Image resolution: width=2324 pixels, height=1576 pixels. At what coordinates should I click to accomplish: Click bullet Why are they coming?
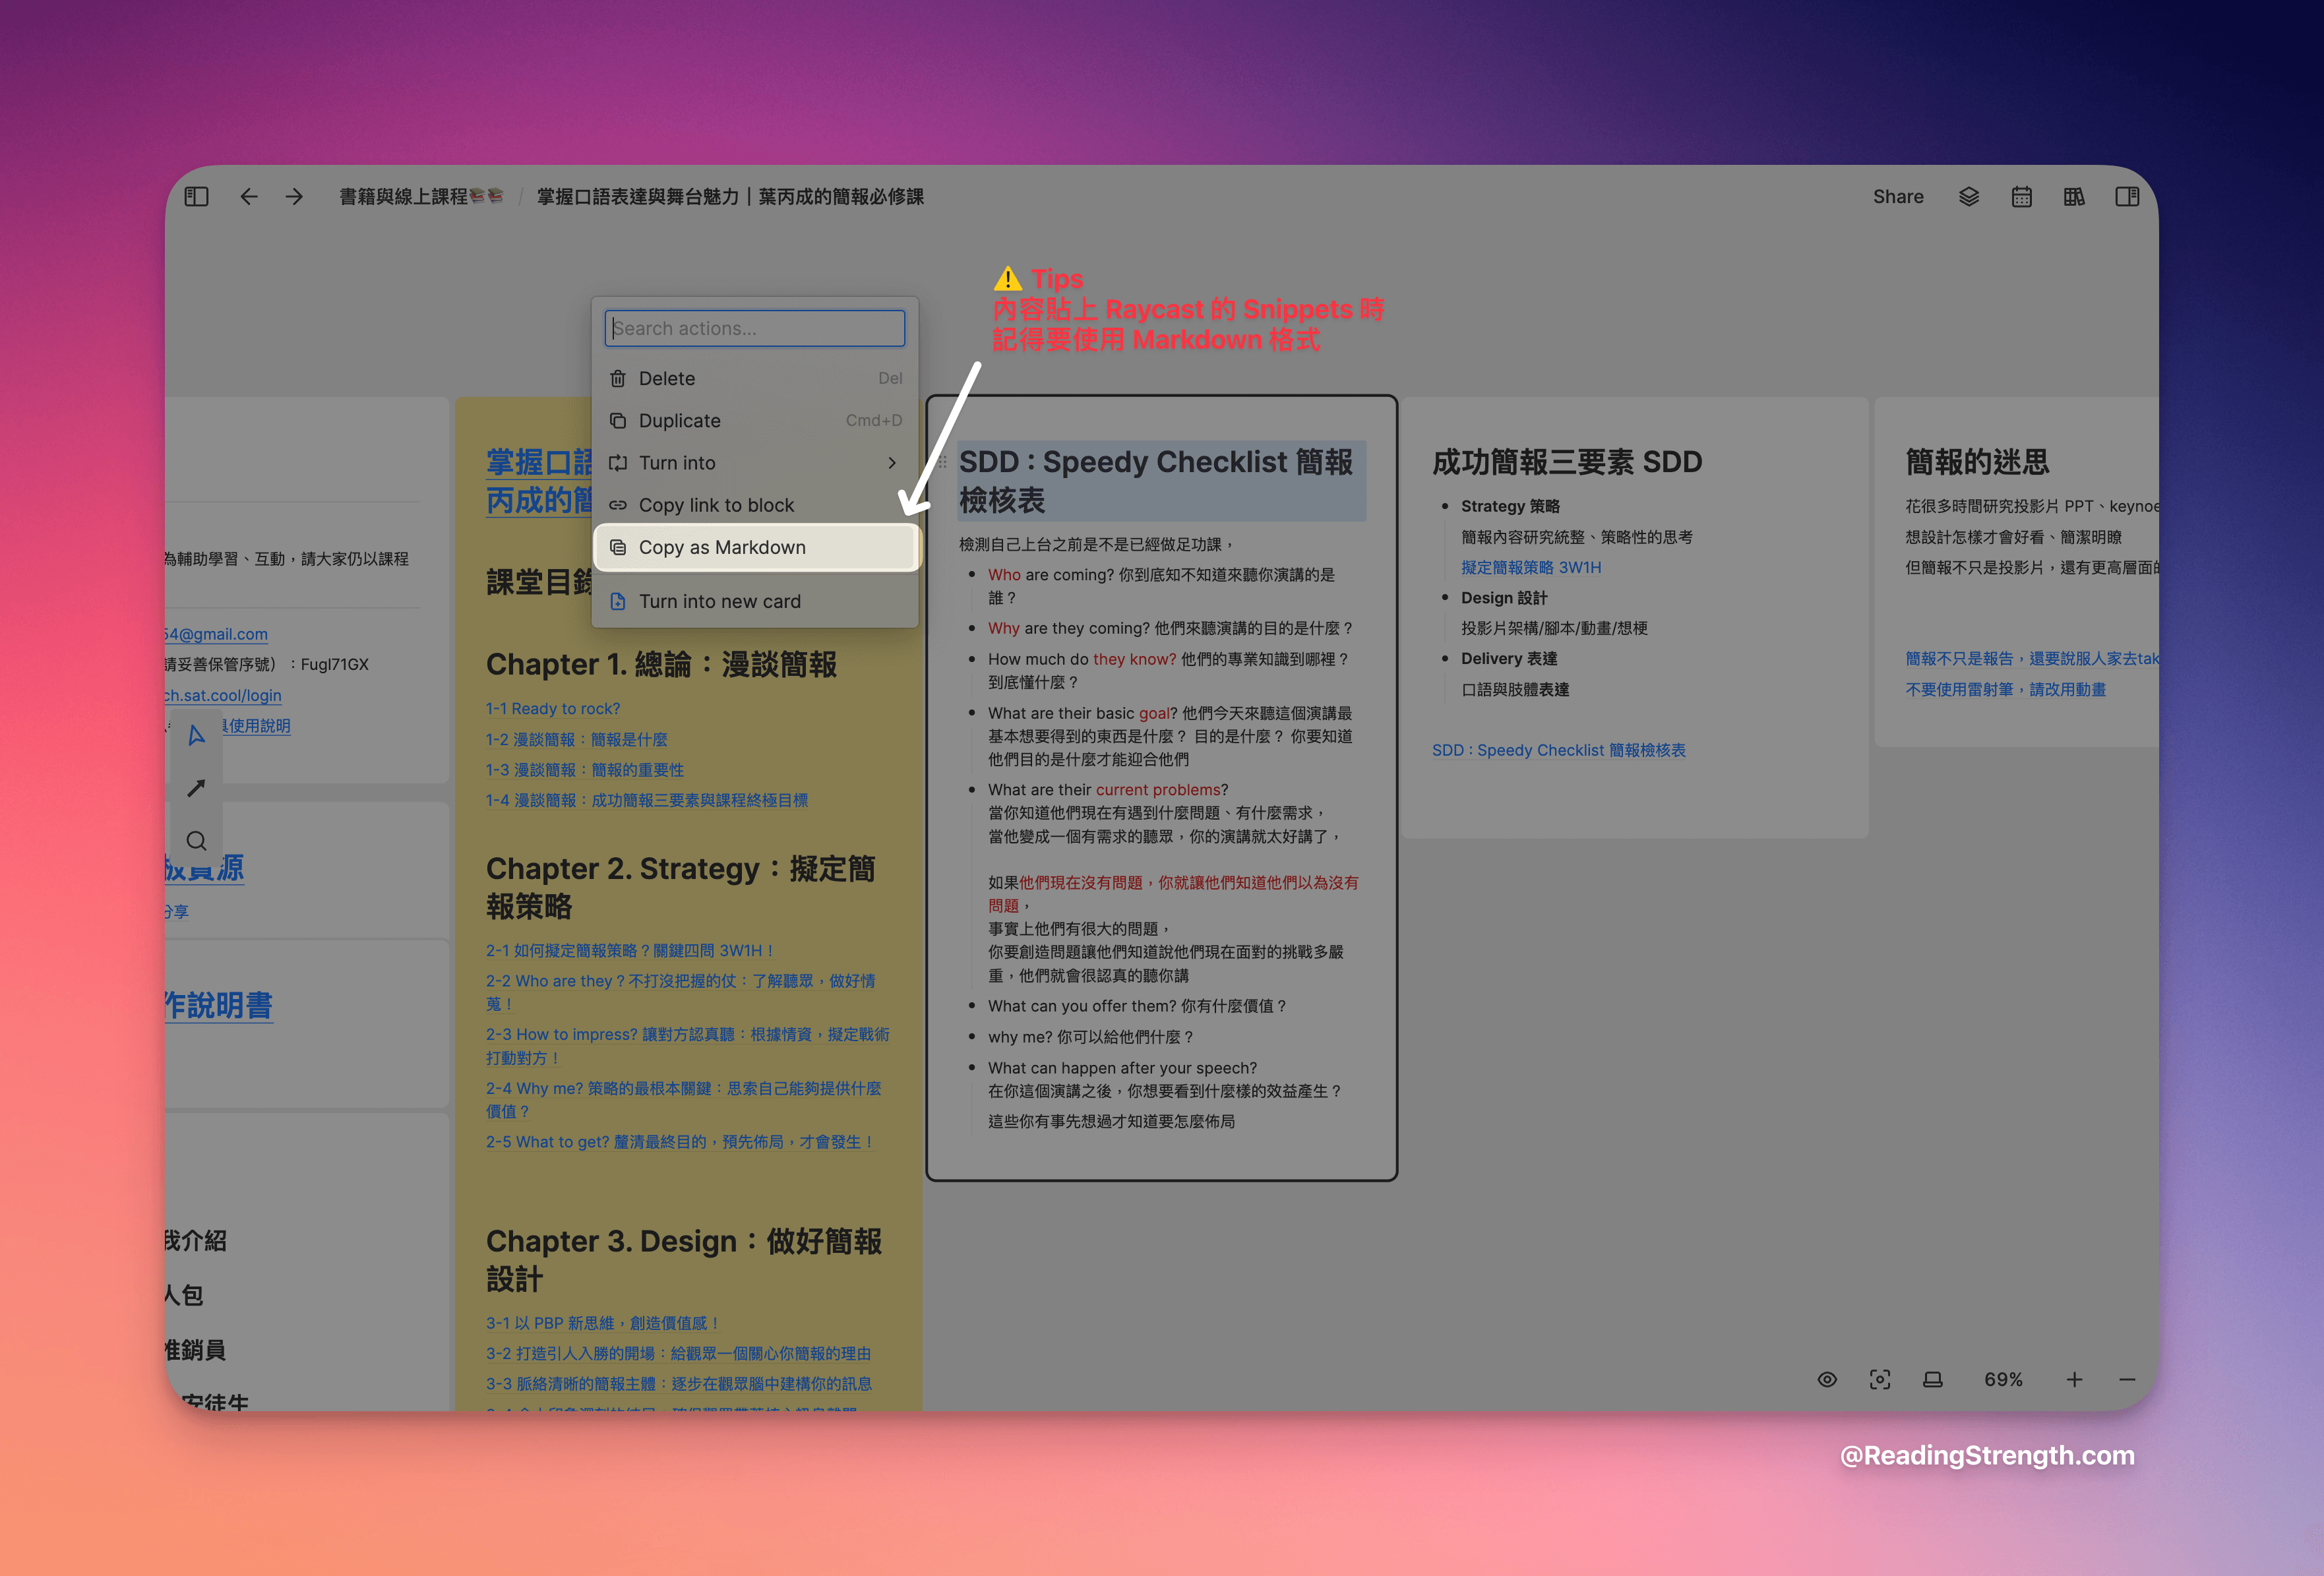pyautogui.click(x=1170, y=628)
